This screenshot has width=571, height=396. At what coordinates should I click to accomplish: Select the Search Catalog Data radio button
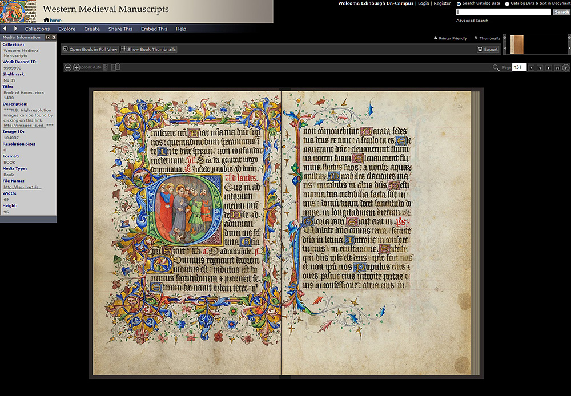[459, 3]
